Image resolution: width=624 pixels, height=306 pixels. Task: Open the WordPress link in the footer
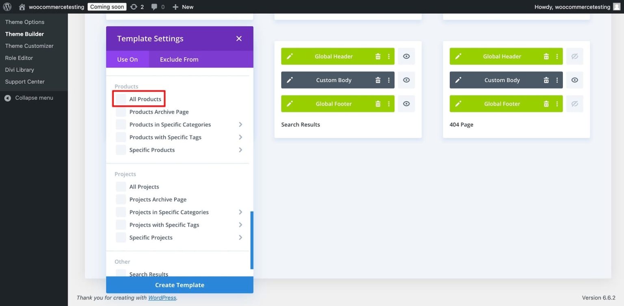[x=162, y=297]
